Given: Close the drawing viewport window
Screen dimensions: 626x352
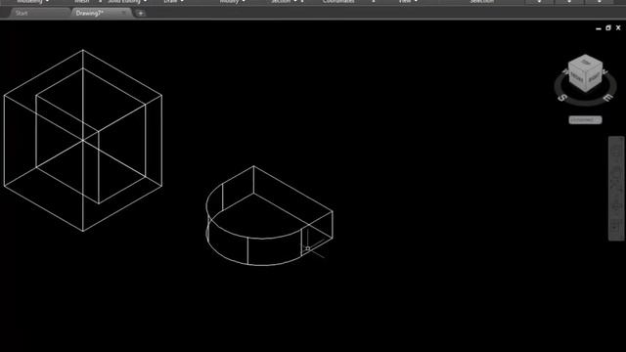Looking at the screenshot, I should 618,28.
